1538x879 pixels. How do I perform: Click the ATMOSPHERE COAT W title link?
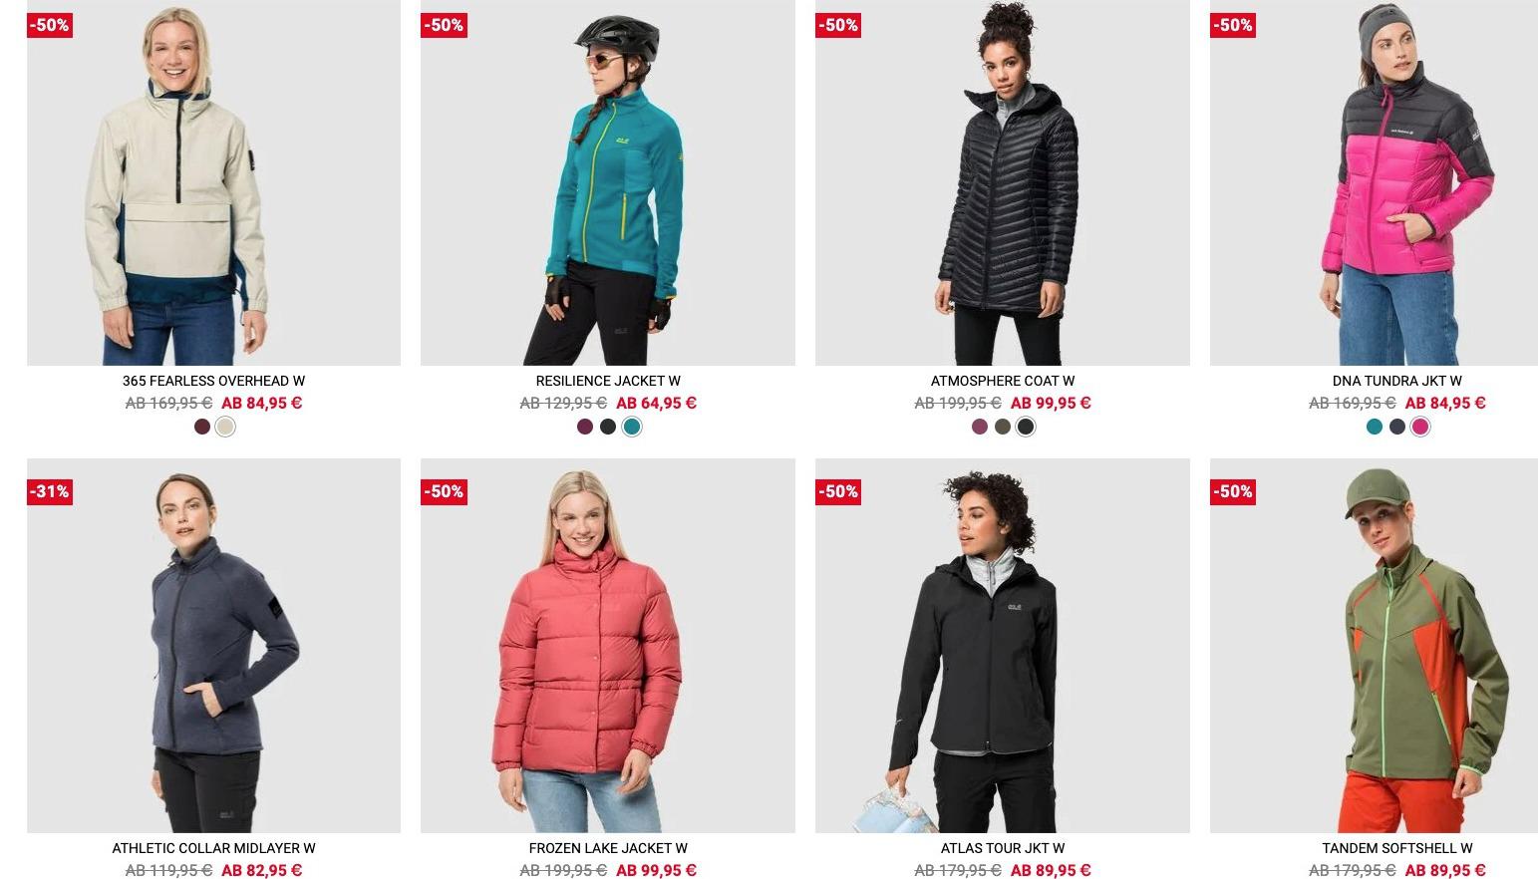point(1003,381)
